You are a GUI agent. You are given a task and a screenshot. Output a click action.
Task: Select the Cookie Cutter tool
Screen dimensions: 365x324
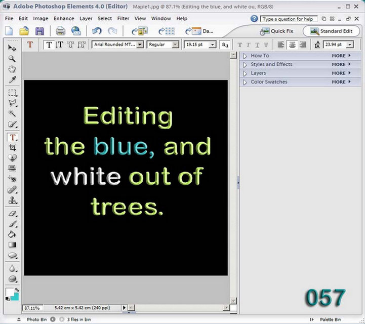[12, 158]
